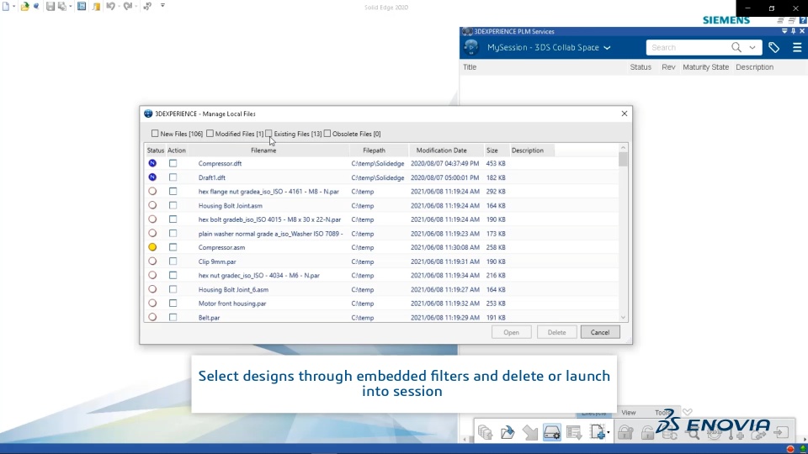Open the search options dropdown arrow
The height and width of the screenshot is (454, 808).
pyautogui.click(x=752, y=48)
